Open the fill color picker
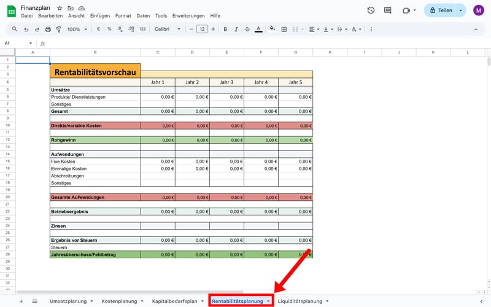491x307 pixels. pos(272,29)
